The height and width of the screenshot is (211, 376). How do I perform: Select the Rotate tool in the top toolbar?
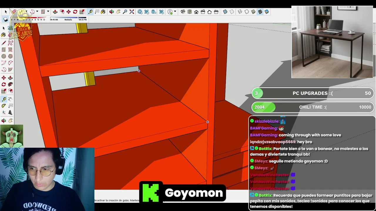(75, 12)
